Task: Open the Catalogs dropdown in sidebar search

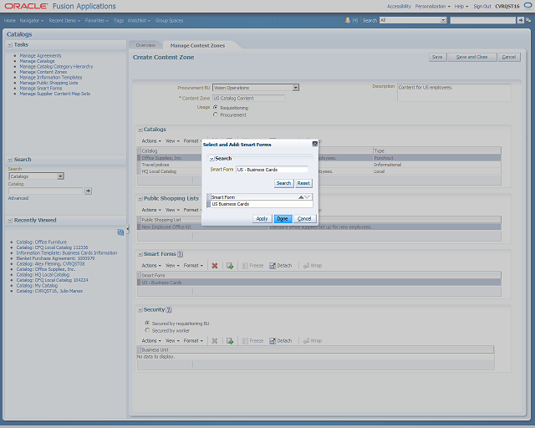Action: click(x=60, y=176)
